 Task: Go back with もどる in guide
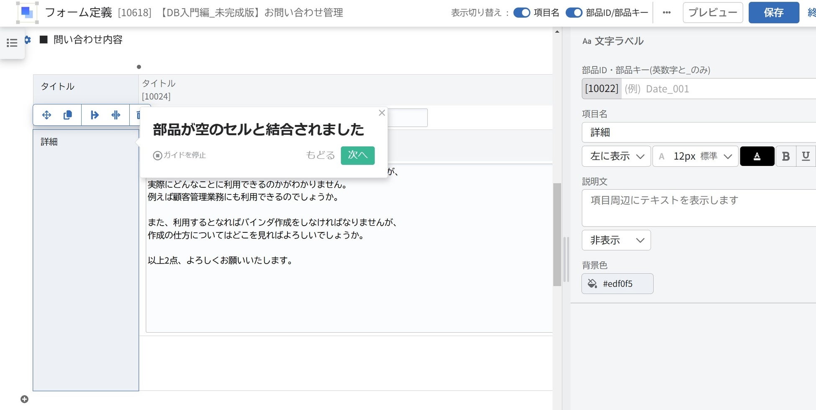click(320, 155)
